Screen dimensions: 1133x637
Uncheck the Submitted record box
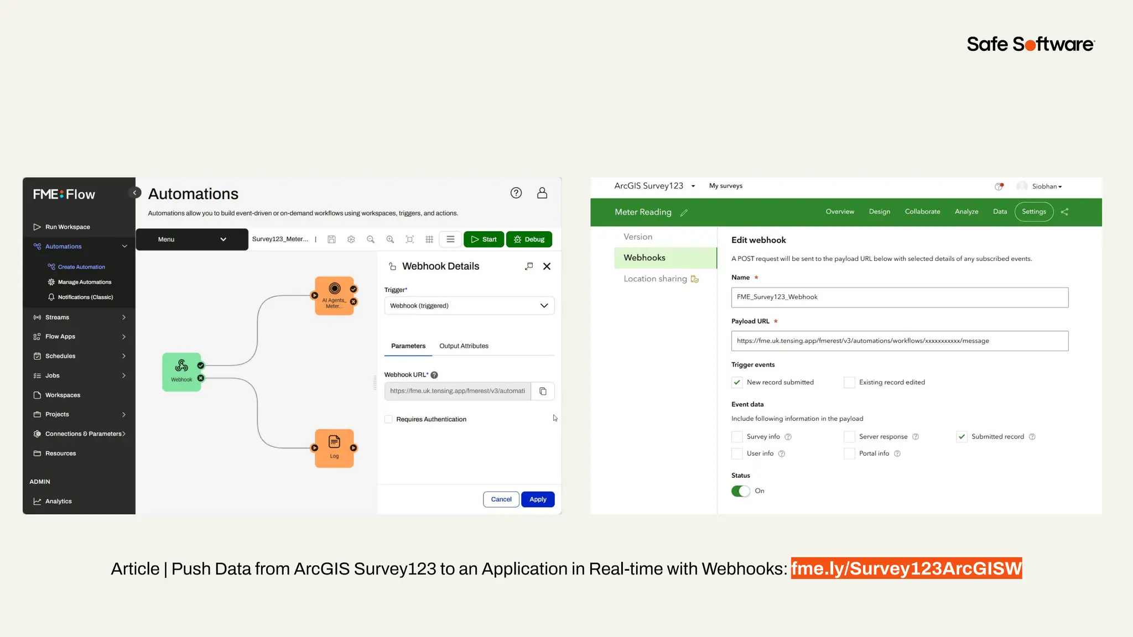click(x=962, y=437)
